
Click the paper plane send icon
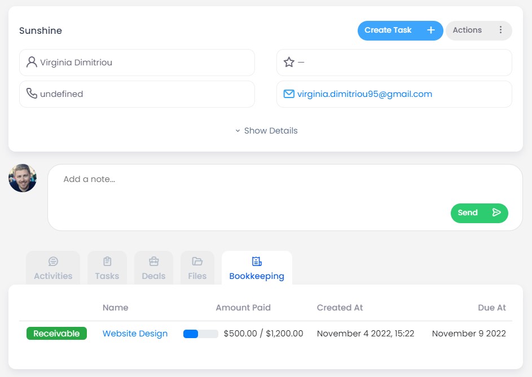(496, 212)
